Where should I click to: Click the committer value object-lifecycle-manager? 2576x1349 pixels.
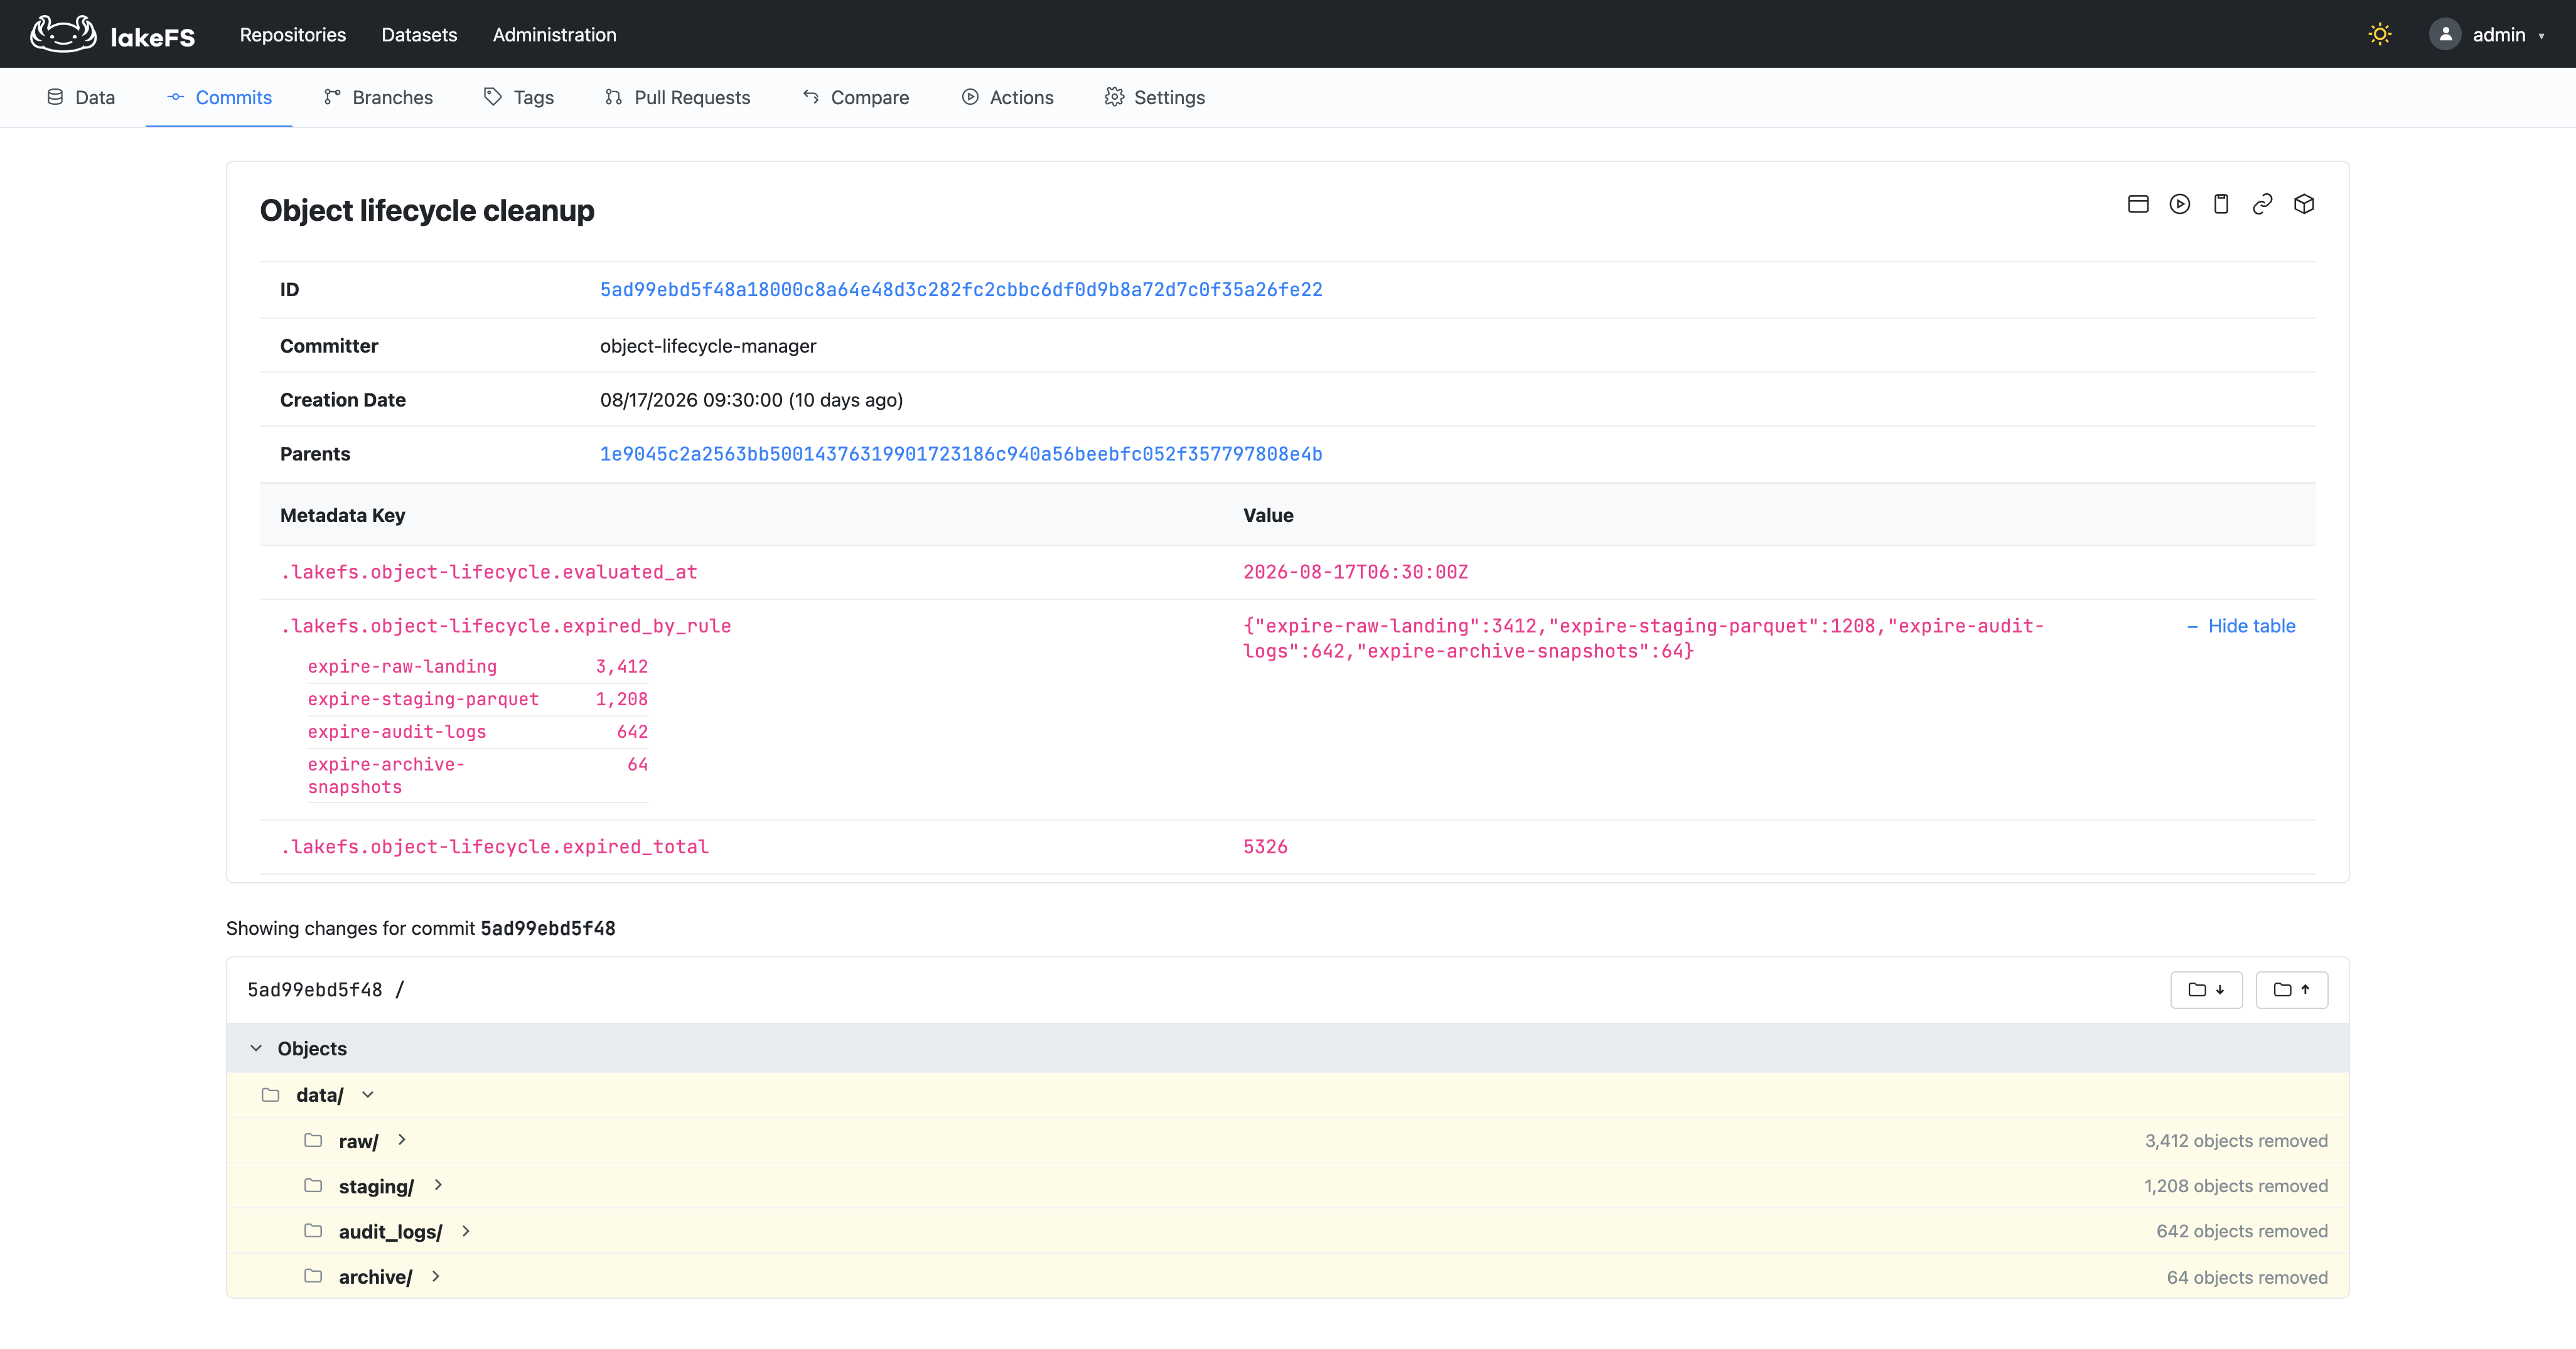(708, 346)
